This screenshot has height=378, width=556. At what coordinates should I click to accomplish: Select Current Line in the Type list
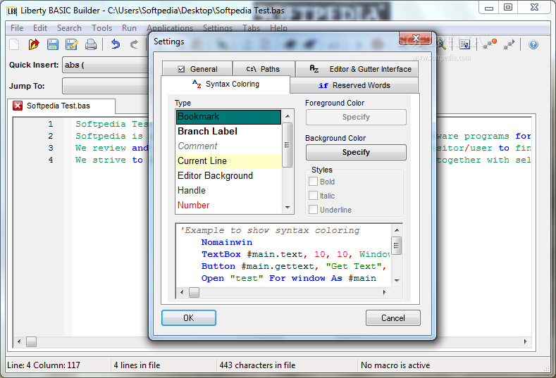click(228, 160)
